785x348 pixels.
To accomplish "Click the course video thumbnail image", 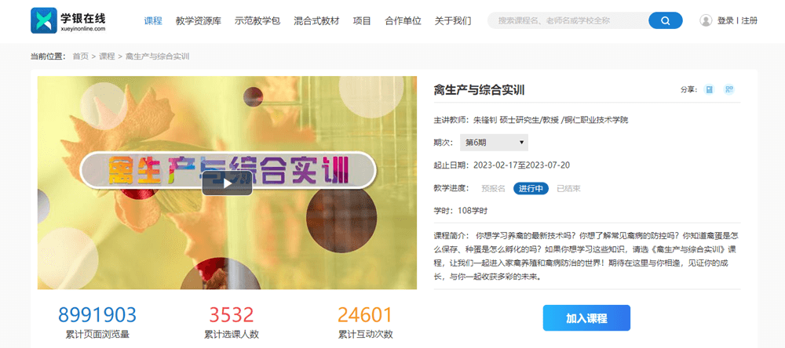I will 228,183.
